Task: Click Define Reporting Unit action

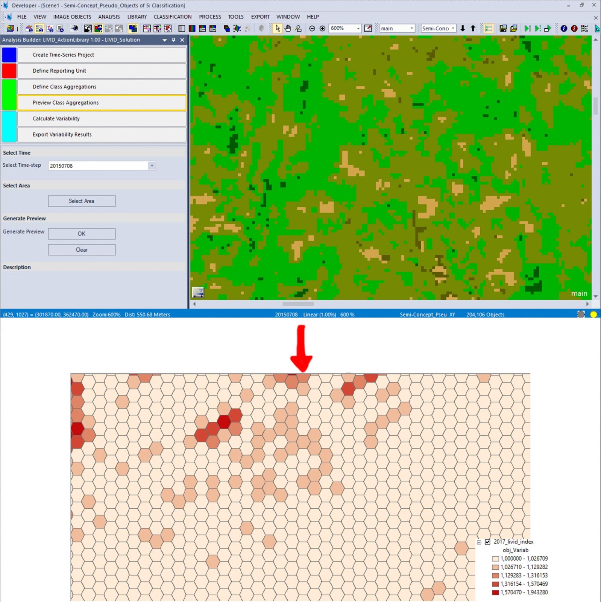Action: point(102,71)
